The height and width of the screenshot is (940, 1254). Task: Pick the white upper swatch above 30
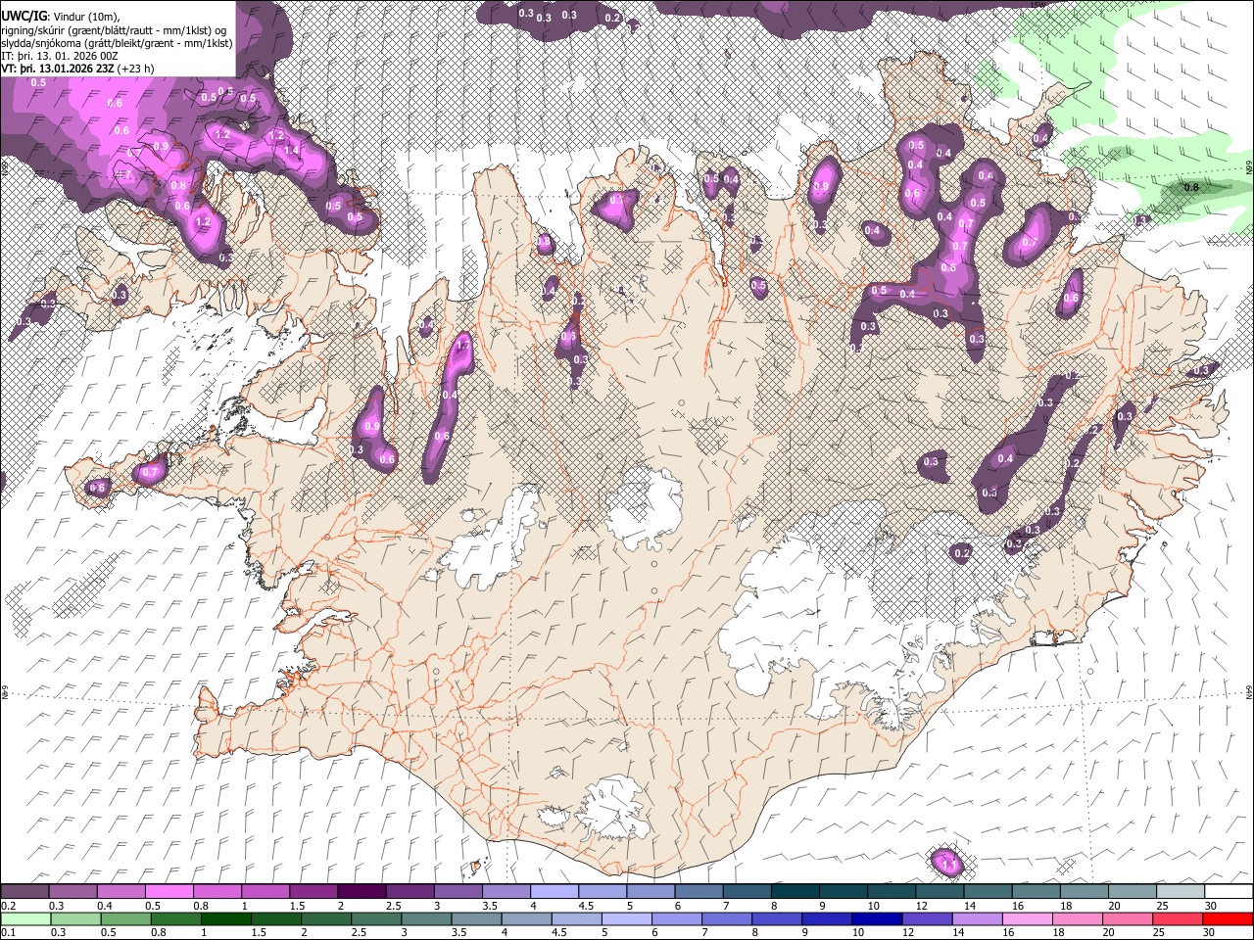pyautogui.click(x=1229, y=892)
